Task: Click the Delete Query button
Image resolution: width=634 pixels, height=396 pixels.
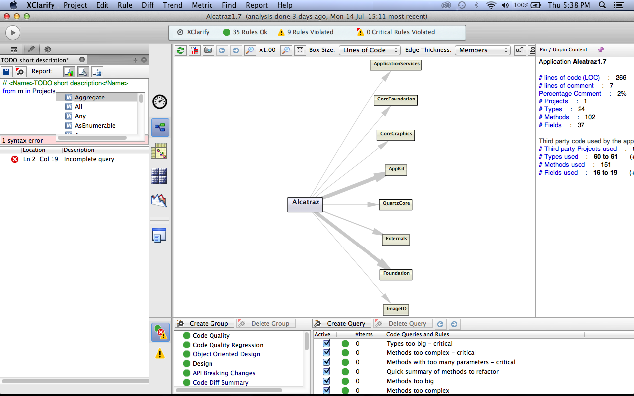Action: coord(403,324)
